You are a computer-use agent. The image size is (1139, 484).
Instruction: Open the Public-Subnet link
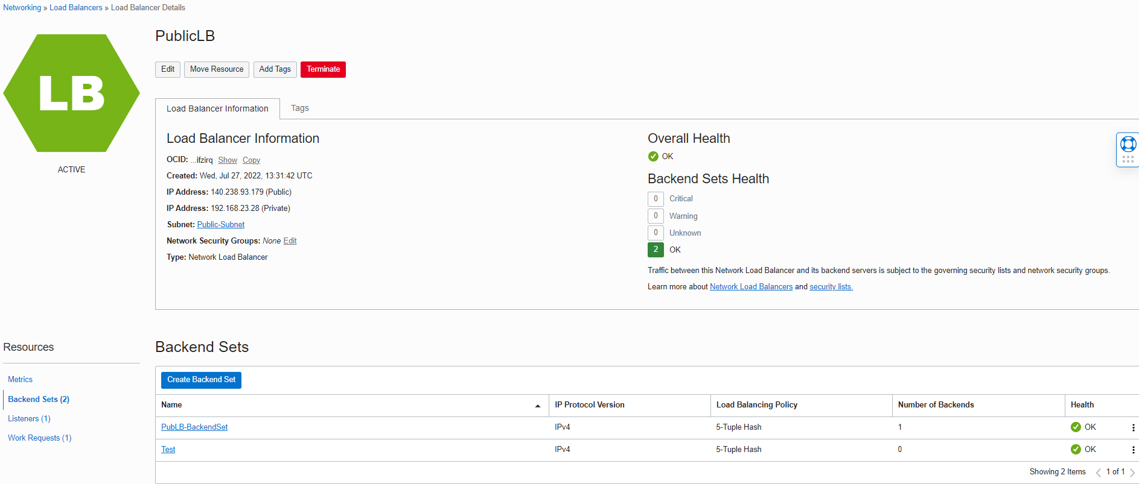click(x=221, y=225)
